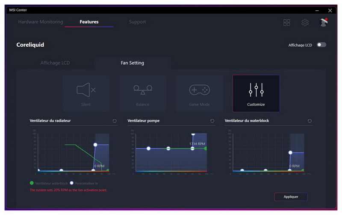Toggle the Affichage LCD switch

(x=321, y=45)
